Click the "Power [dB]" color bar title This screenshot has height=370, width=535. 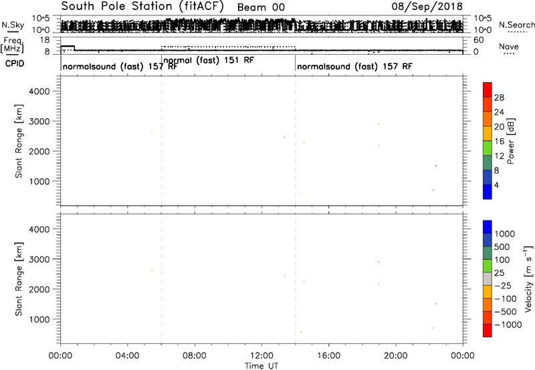click(511, 141)
